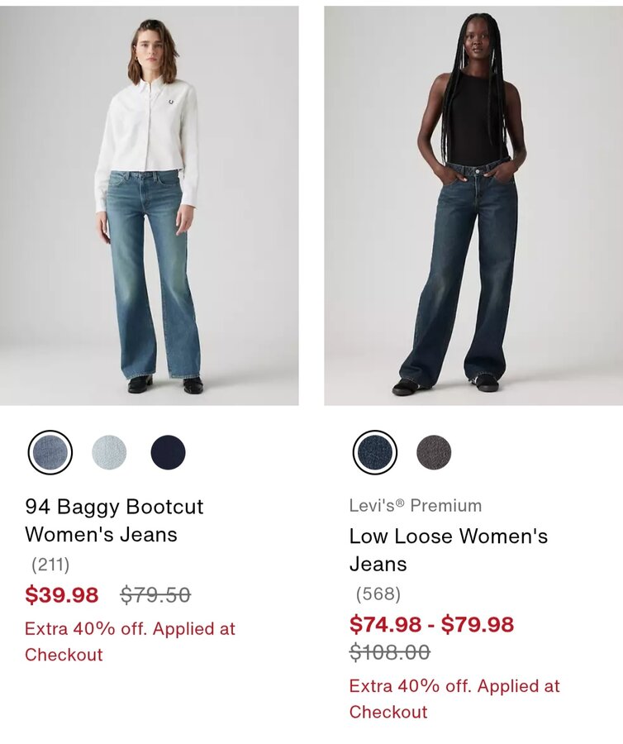Click the Levi's Premium brand label
Viewport: 623px width, 744px height.
tap(416, 505)
